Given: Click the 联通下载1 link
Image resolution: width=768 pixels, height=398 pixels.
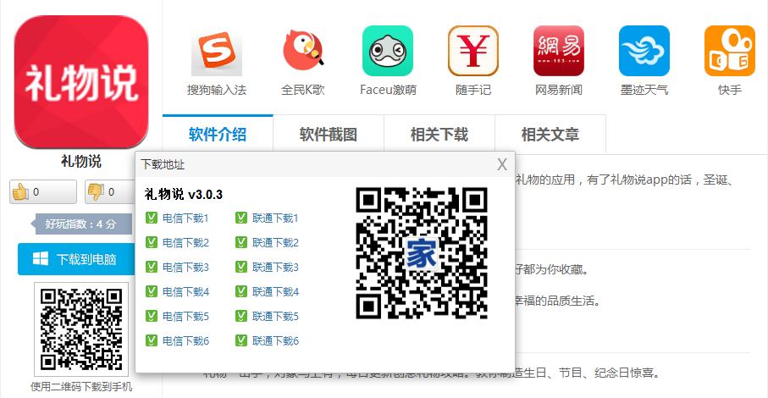Looking at the screenshot, I should [275, 218].
